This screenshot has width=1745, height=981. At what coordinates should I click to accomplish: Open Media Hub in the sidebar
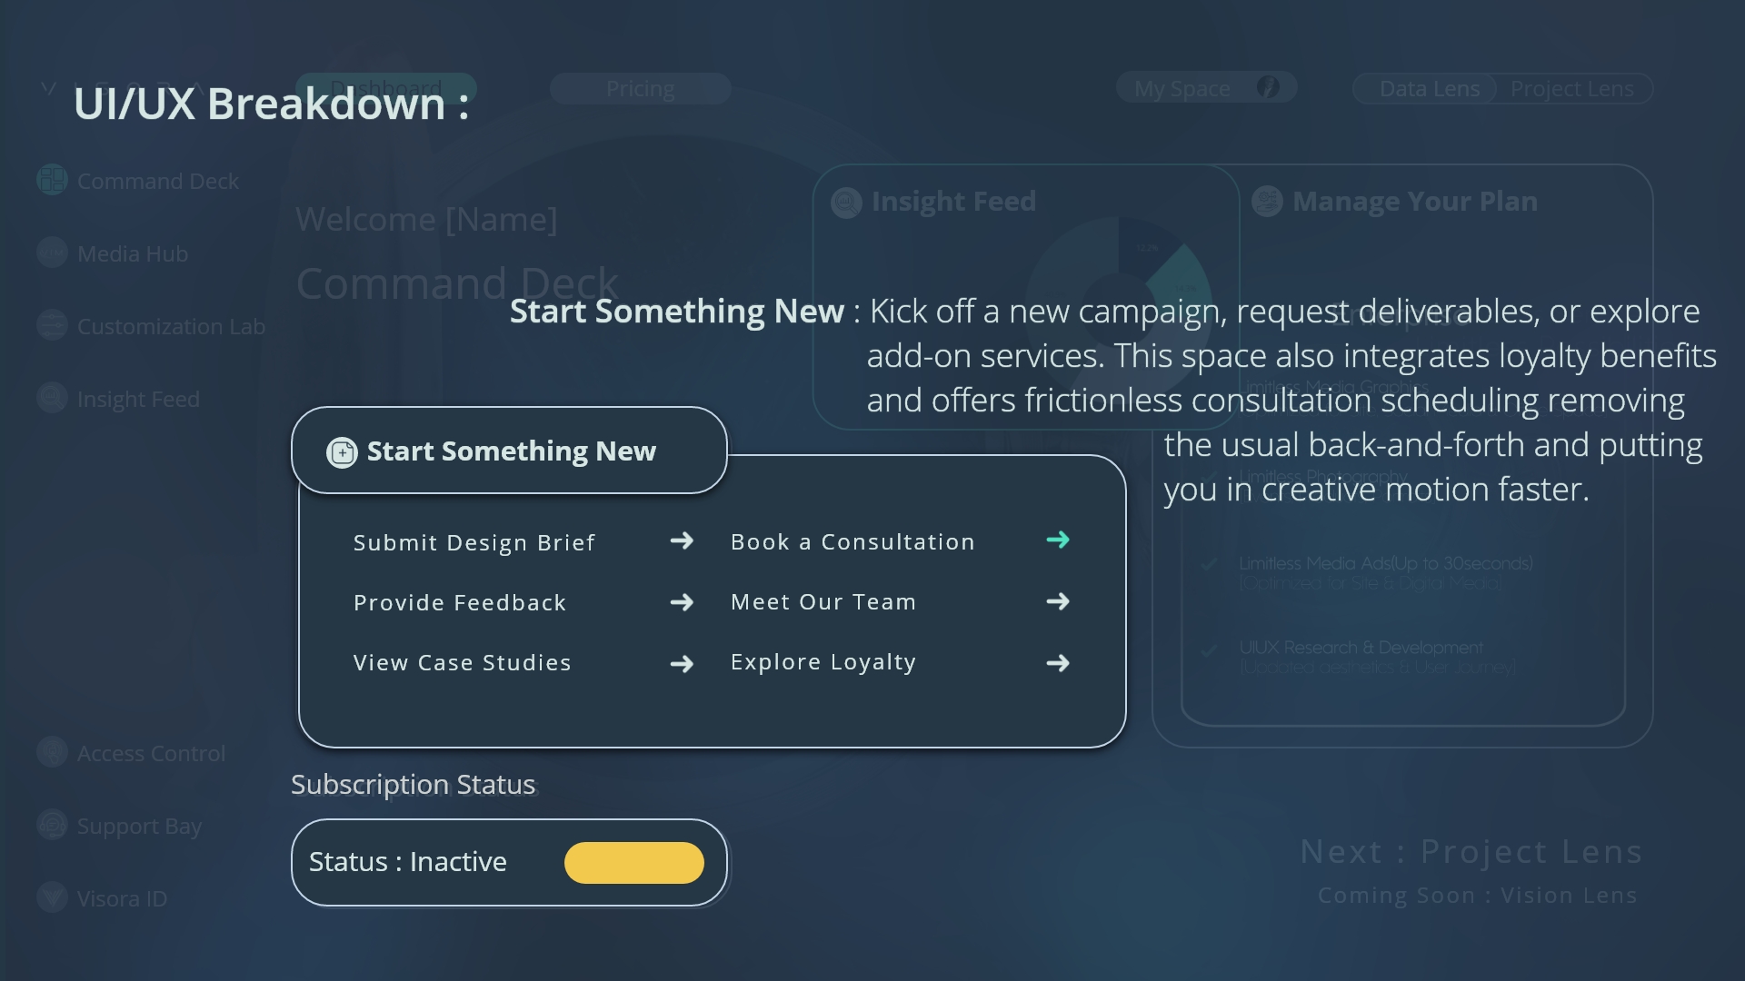click(133, 253)
